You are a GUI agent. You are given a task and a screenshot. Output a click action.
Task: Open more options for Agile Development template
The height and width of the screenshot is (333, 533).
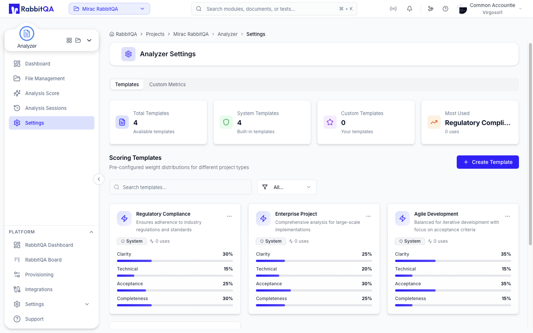pyautogui.click(x=507, y=216)
